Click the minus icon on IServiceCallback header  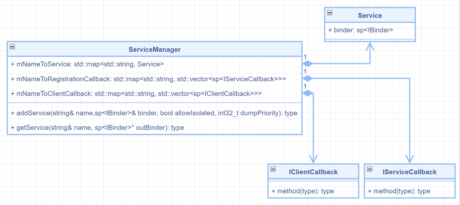point(369,169)
